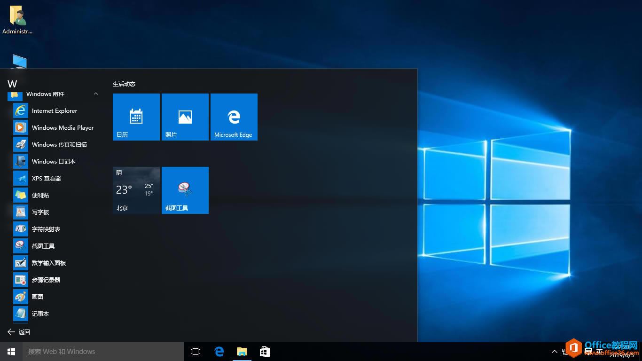Image resolution: width=642 pixels, height=361 pixels.
Task: Open Task View on the taskbar
Action: (x=196, y=352)
